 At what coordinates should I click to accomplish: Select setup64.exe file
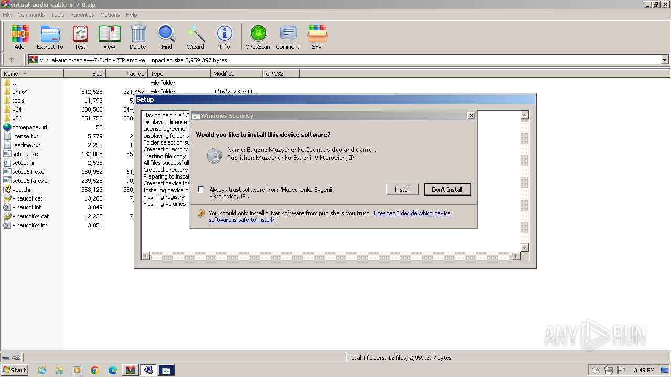point(28,172)
